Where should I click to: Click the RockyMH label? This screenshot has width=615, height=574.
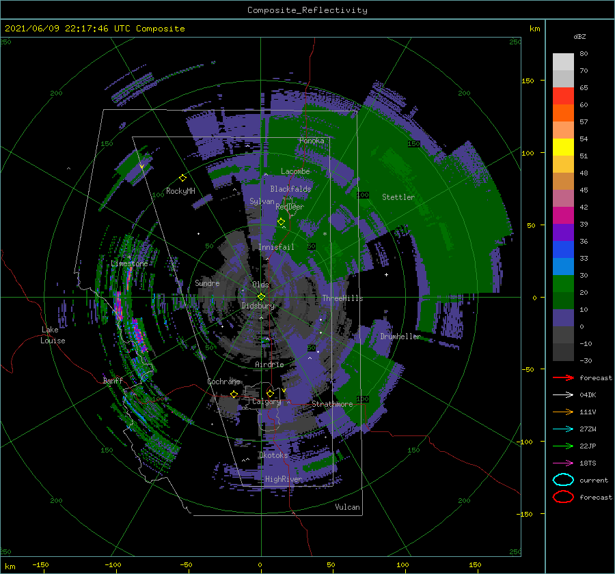click(180, 191)
